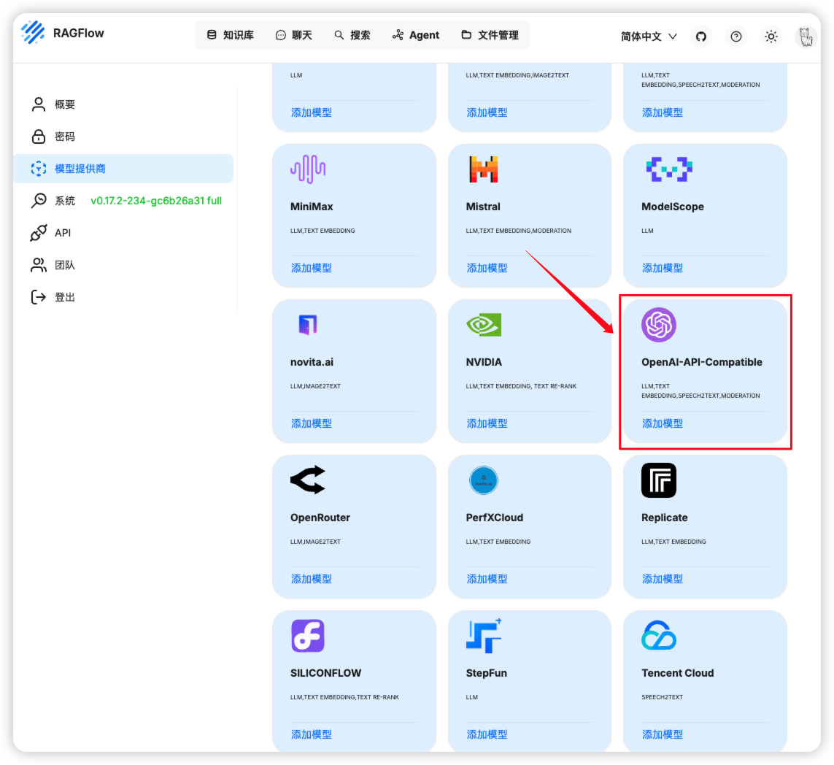Click the people icon beside 团队
Image resolution: width=834 pixels, height=765 pixels.
[38, 265]
